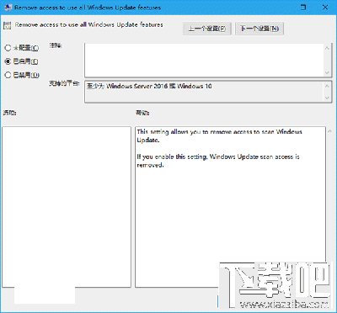Go to next setting 下一个设置(N)
Screen dimensions: 337x313
tap(259, 29)
